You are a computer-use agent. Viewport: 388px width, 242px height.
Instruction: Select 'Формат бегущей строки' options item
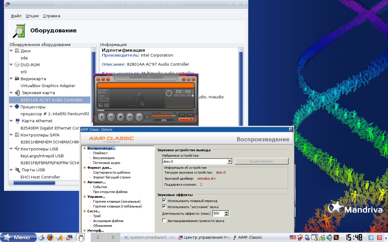point(112,177)
